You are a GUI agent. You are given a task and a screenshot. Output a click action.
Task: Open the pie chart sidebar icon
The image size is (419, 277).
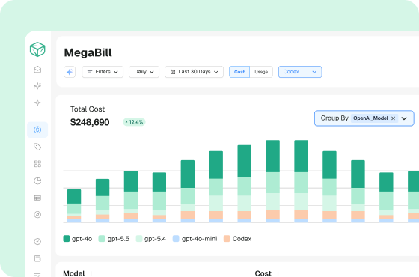[x=37, y=180]
